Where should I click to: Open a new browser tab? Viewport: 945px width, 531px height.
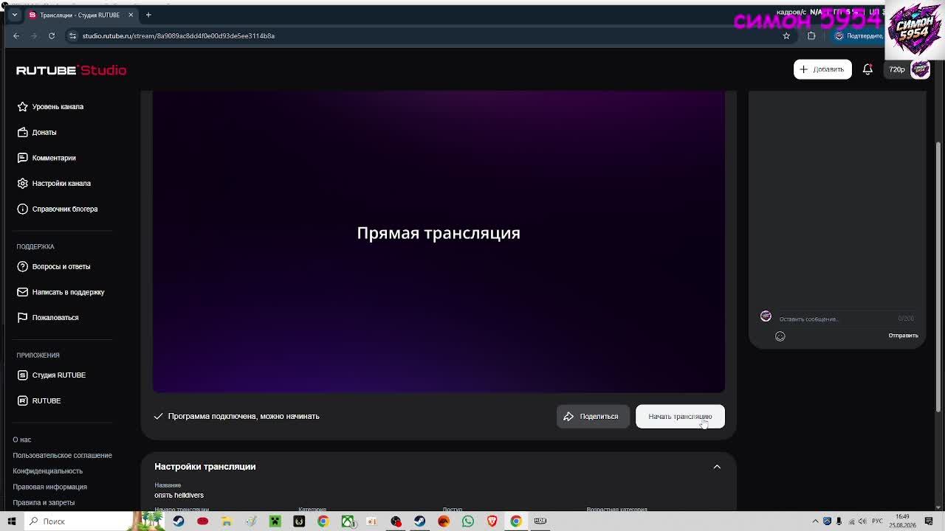[148, 15]
